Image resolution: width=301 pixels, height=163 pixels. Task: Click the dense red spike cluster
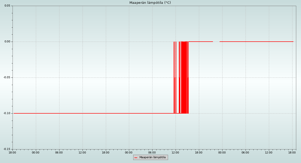(x=184, y=78)
